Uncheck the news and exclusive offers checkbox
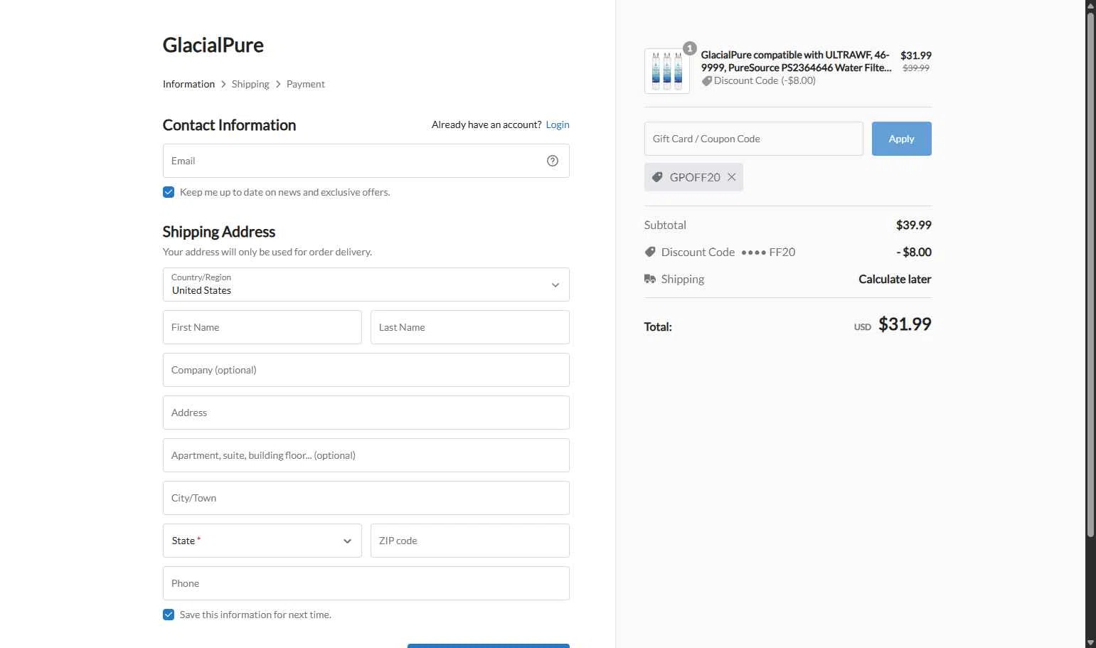 169,192
